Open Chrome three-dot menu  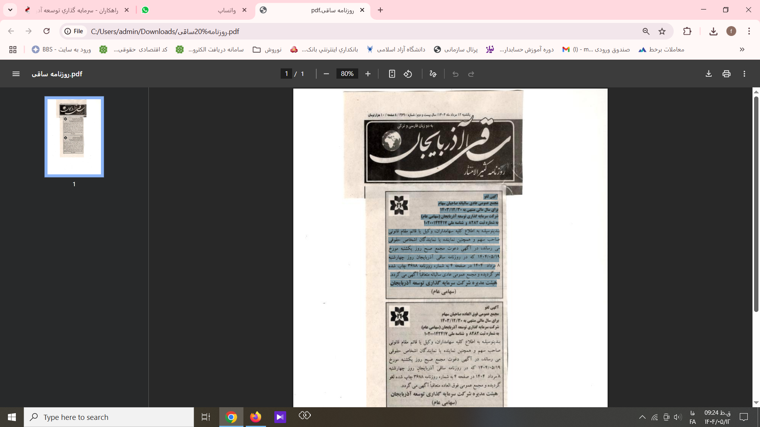[x=749, y=31]
